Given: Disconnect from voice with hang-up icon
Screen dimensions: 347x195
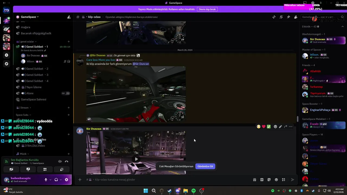Looking at the screenshot, I should click(66, 161).
